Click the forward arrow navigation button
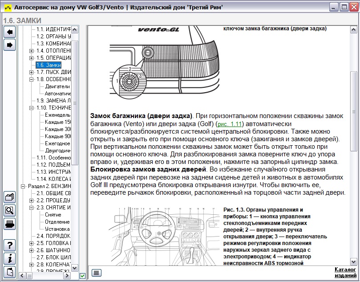 point(10,45)
